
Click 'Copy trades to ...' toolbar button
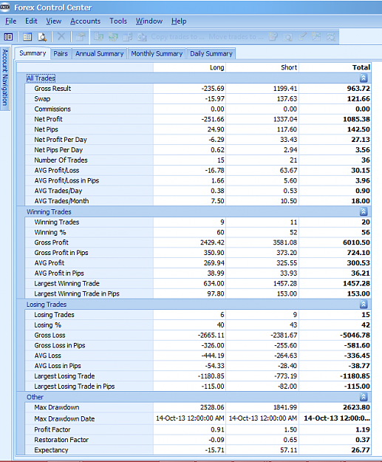pos(177,37)
